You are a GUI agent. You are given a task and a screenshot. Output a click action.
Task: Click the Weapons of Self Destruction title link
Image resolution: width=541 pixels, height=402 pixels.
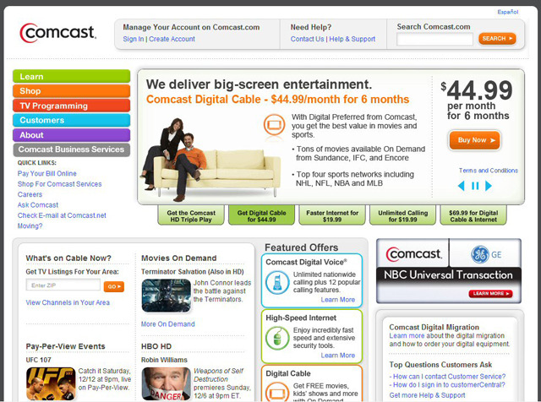(x=218, y=375)
